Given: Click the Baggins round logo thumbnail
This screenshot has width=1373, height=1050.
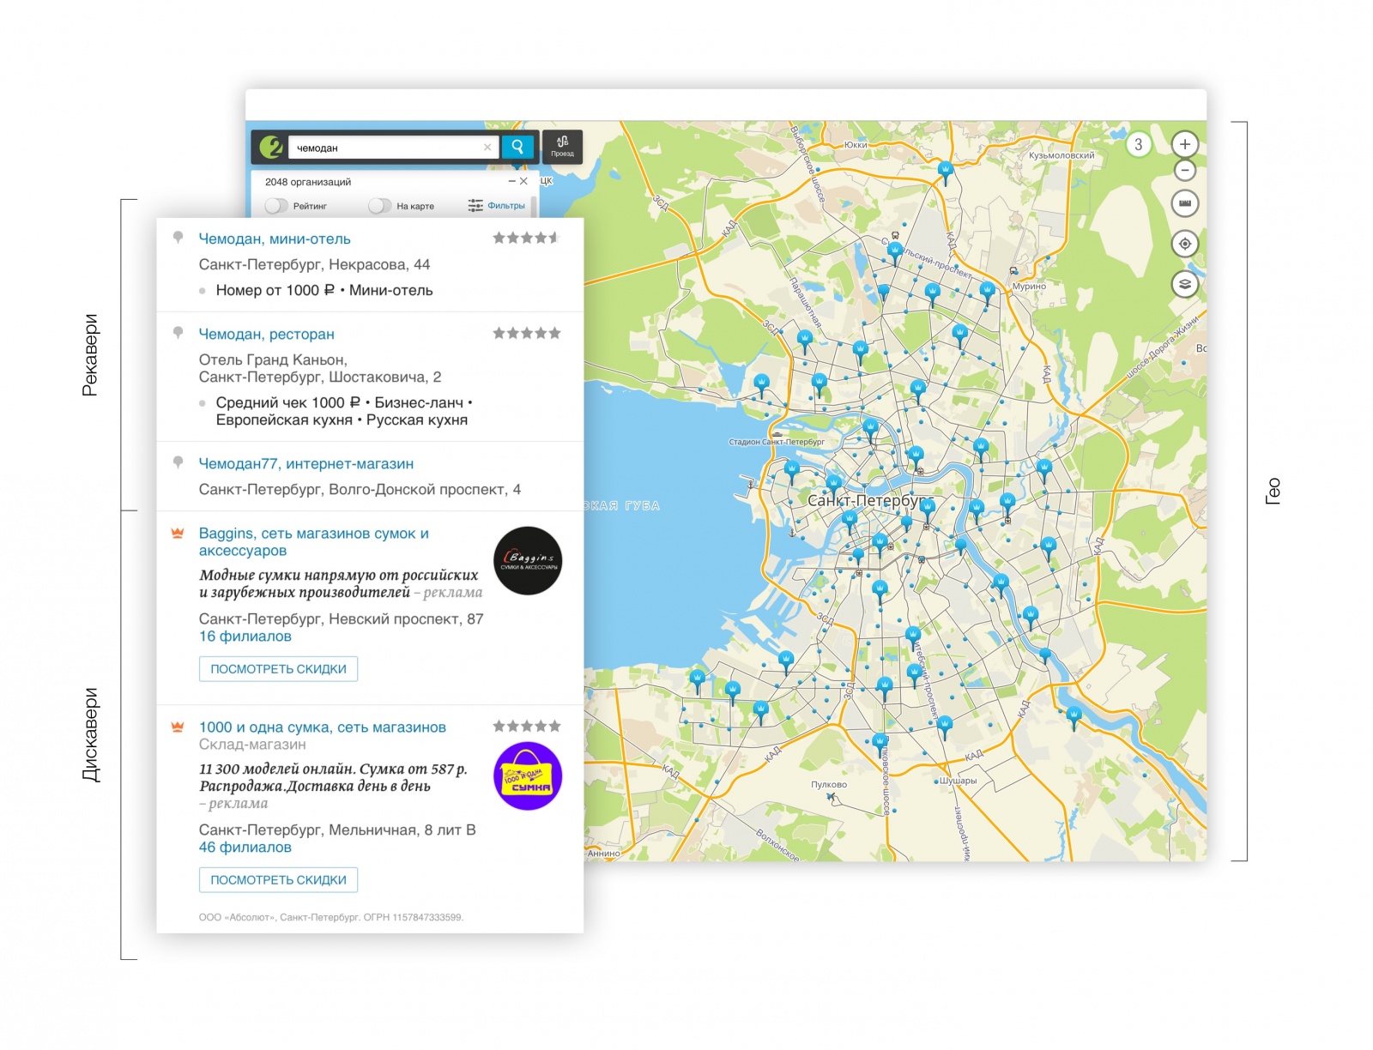Looking at the screenshot, I should pos(528,561).
